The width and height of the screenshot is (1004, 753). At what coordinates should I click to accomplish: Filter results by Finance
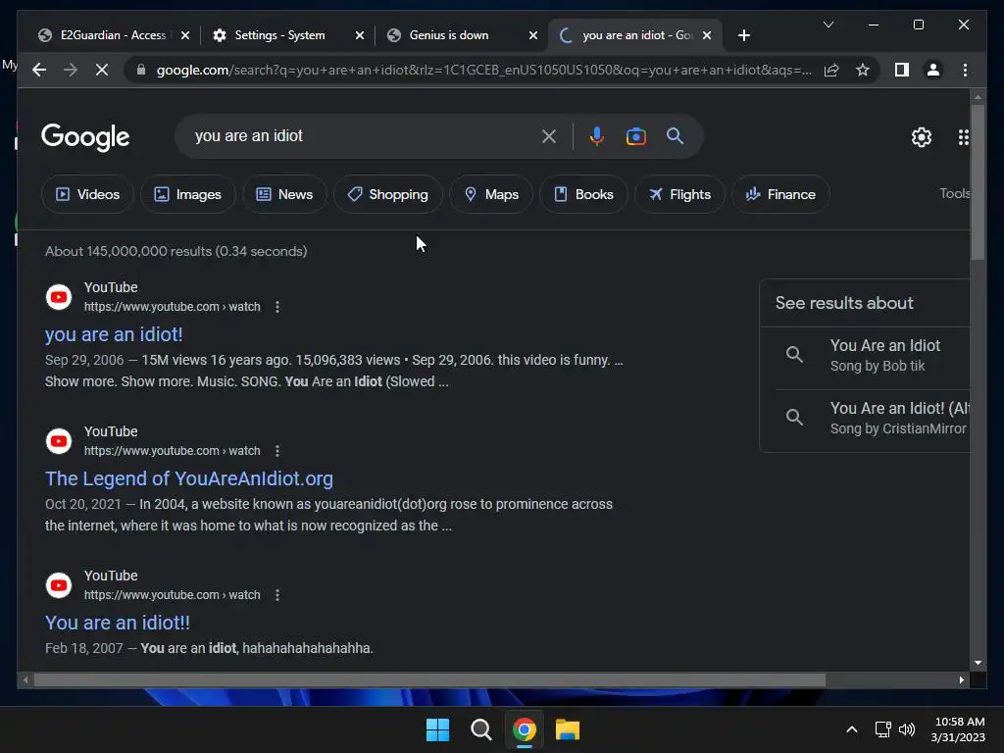780,194
